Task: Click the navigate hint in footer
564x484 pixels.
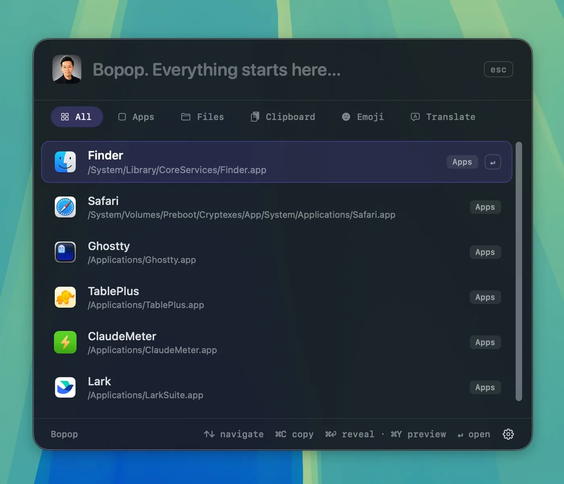Action: coord(234,434)
